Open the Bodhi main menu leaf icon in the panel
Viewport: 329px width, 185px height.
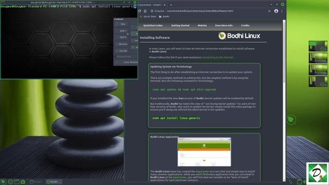(x=3, y=181)
